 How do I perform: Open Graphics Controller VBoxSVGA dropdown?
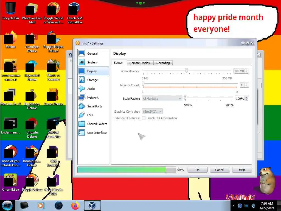(152, 112)
